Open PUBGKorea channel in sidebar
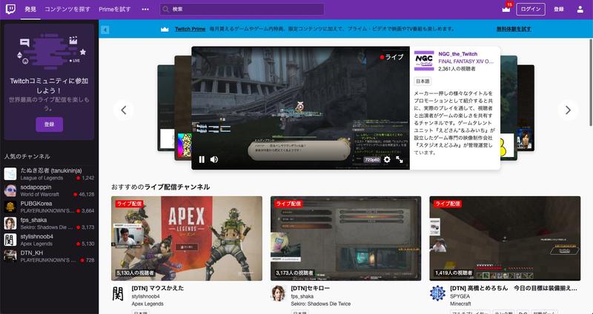Screen dimensions: 593x314 click(x=49, y=207)
